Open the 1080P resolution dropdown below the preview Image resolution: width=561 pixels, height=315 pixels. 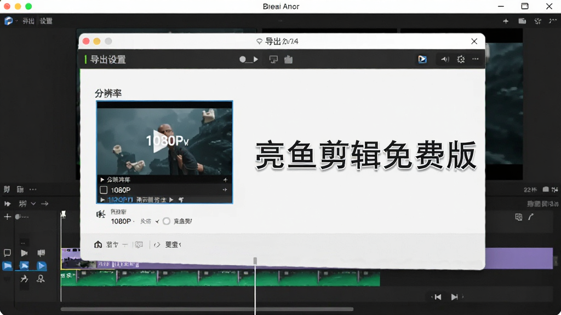[123, 221]
